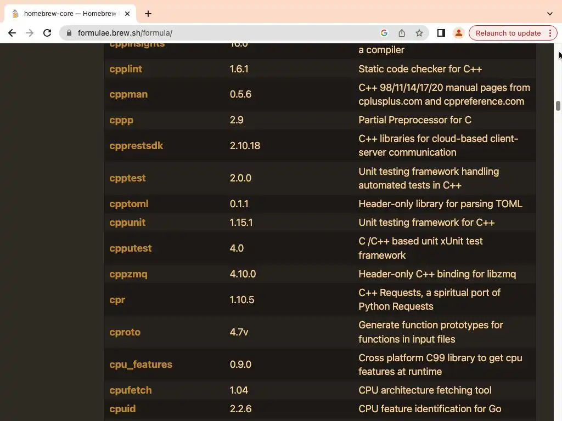562x421 pixels.
Task: Open the cproto formula link
Action: point(125,332)
